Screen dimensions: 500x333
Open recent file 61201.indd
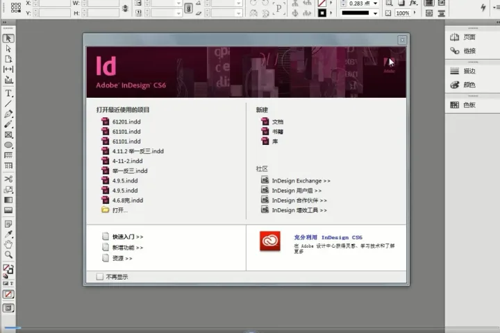click(126, 121)
